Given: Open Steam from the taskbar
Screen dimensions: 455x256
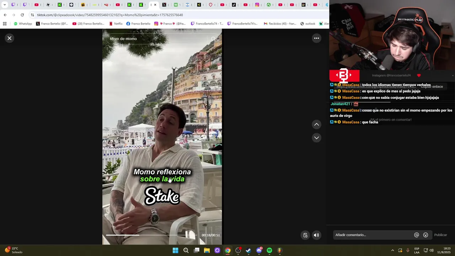Looking at the screenshot, I should 248,250.
